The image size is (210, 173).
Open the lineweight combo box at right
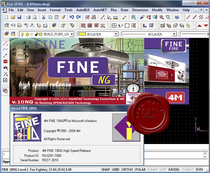(195, 34)
